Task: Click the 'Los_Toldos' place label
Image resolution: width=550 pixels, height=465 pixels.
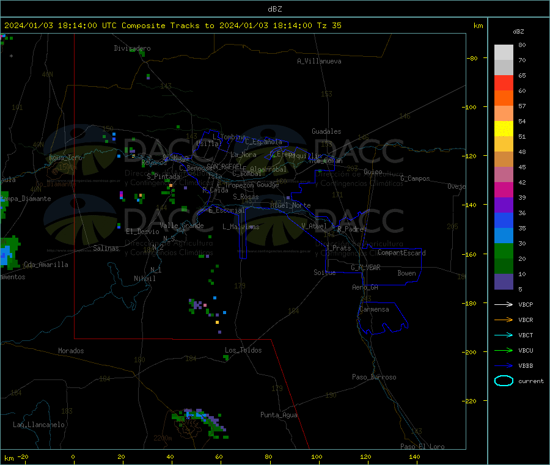Action: click(243, 350)
